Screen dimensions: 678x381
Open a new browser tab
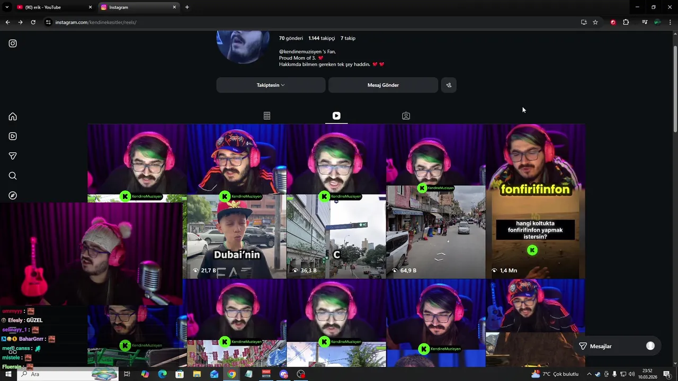coord(187,7)
